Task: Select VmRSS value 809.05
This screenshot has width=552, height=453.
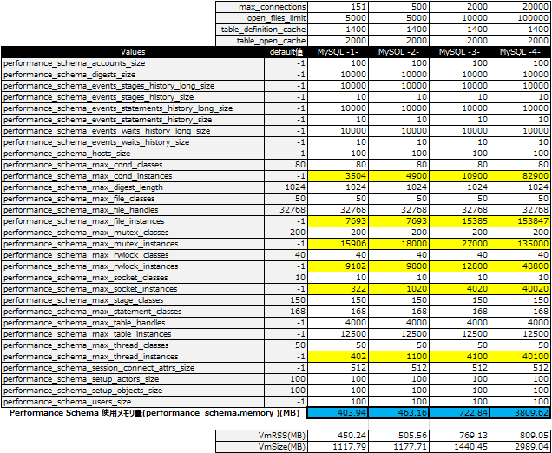Action: point(520,436)
